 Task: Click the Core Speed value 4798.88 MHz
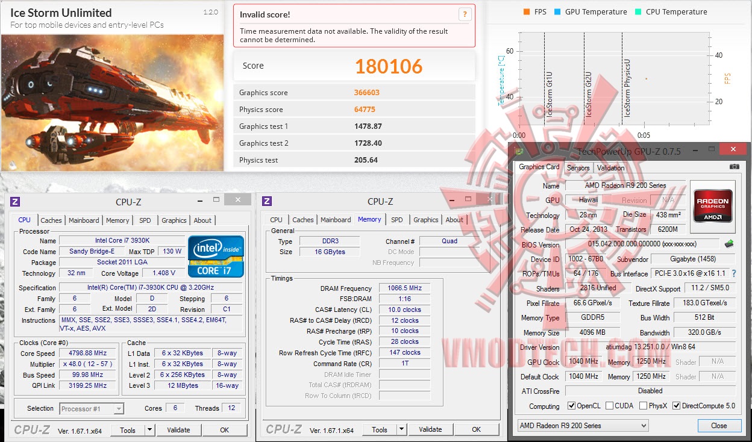pyautogui.click(x=89, y=353)
